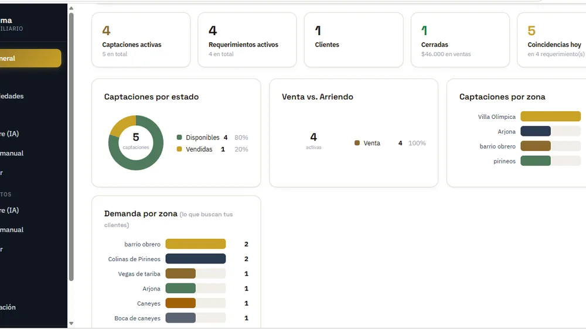Click the green pirineos bar
586x329 pixels.
coord(536,161)
